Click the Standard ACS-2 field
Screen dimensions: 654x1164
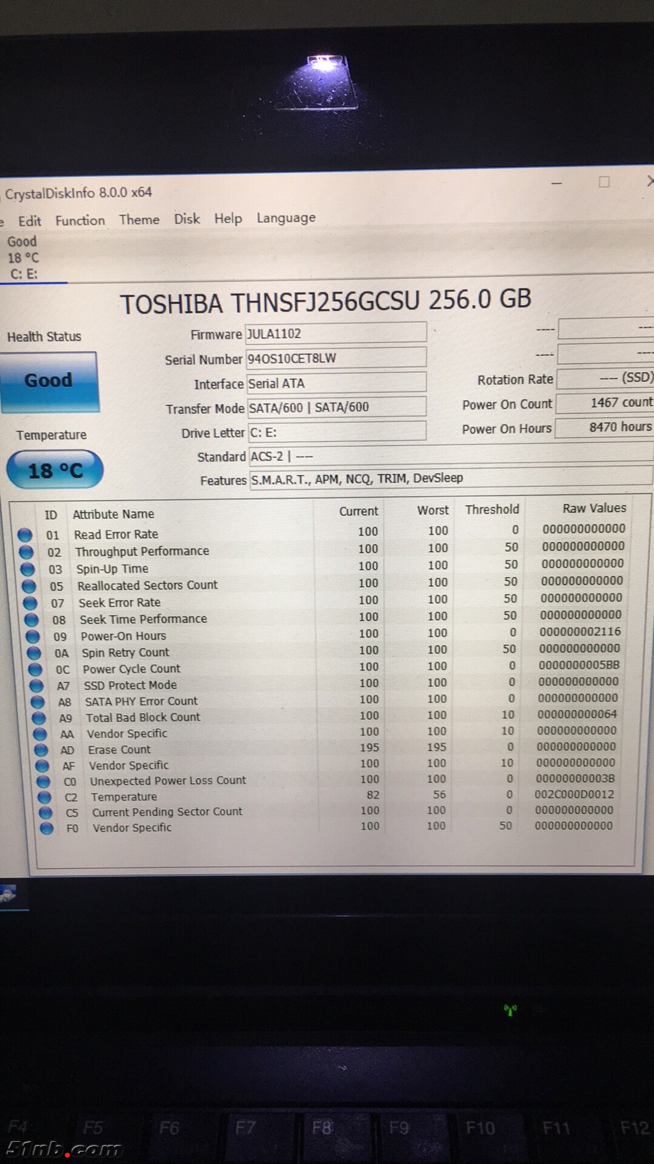(x=450, y=455)
